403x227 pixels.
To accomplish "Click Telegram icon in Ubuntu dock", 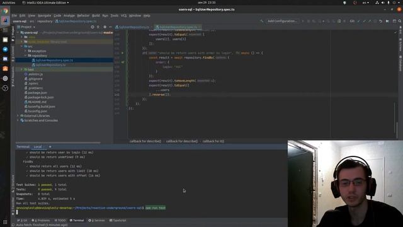I will pyautogui.click(x=5, y=49).
